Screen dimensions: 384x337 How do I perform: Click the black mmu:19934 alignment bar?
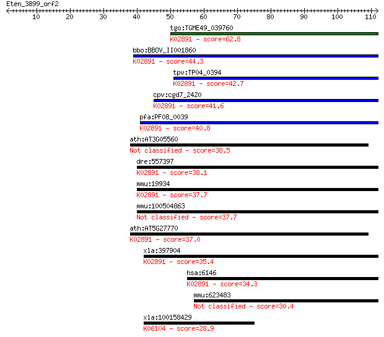point(258,190)
